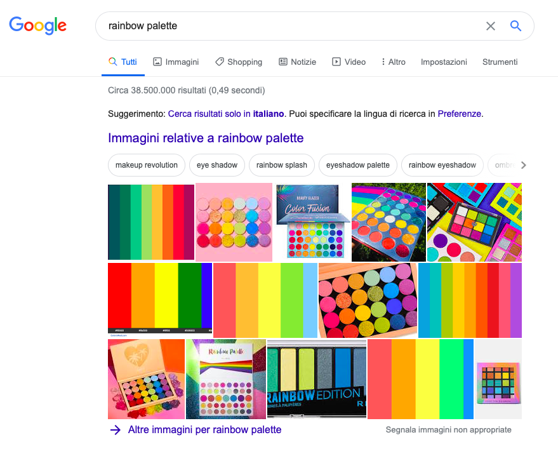Open the Altro more options menu
Viewport: 558px width, 456px height.
393,62
